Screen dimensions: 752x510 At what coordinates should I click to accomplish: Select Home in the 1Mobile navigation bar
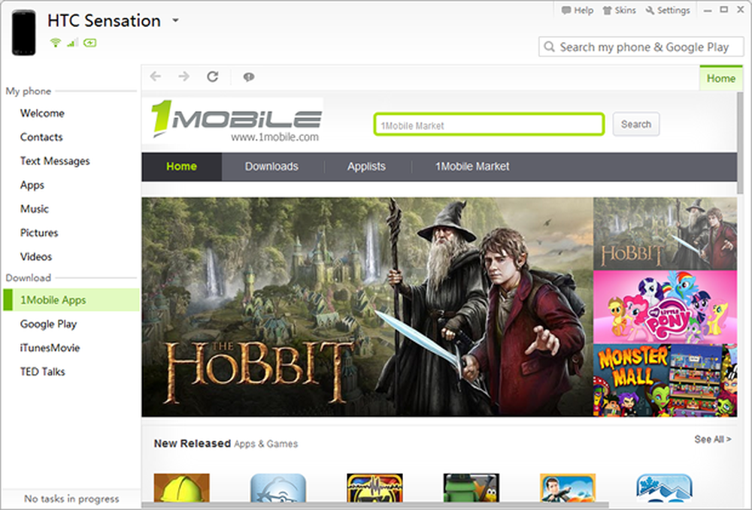(181, 167)
